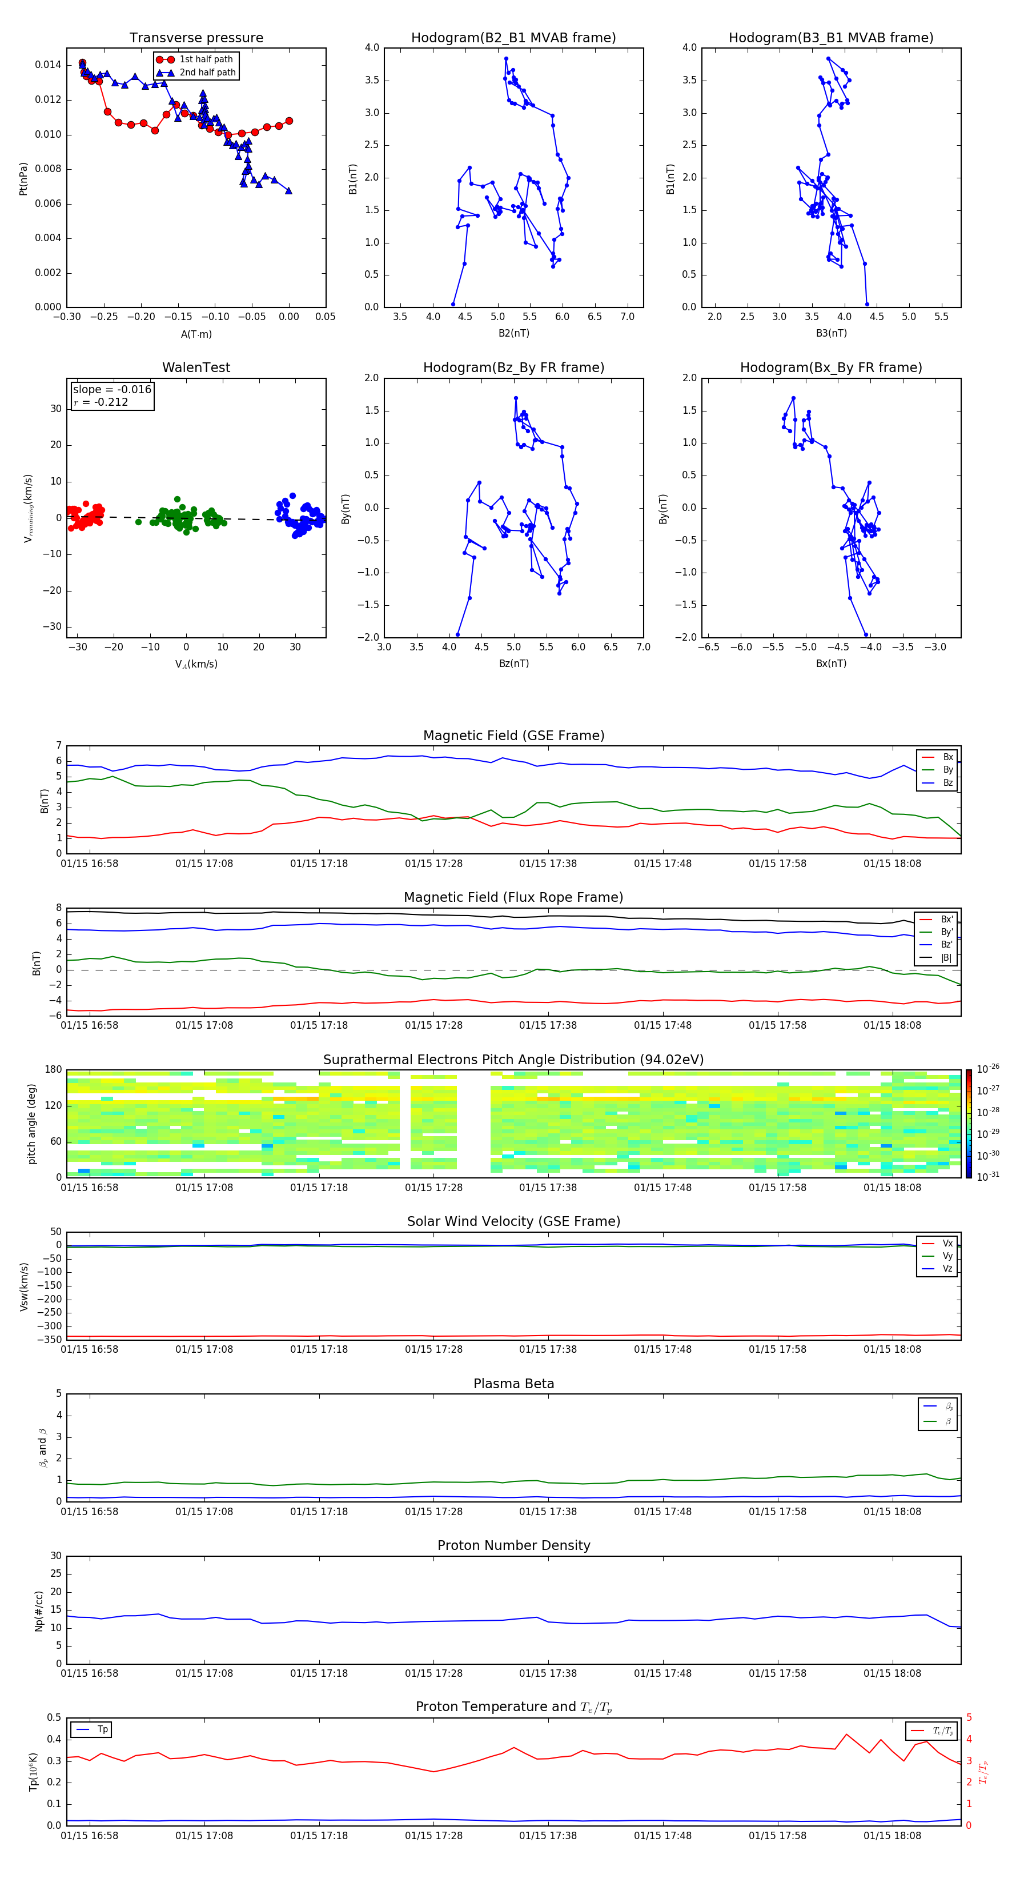Click the 'pitch angle (deg)' y-axis label
The height and width of the screenshot is (1886, 1028).
pos(31,1124)
